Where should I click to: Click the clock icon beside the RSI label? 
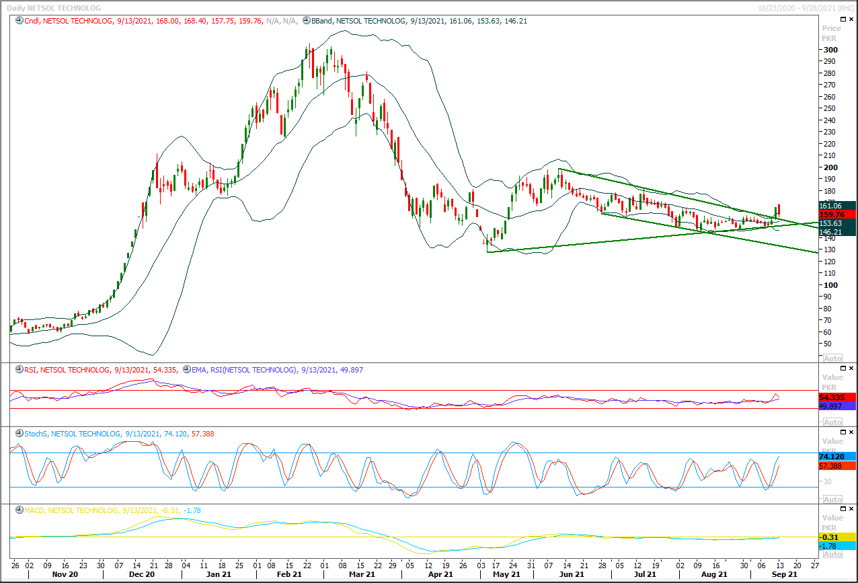point(19,370)
